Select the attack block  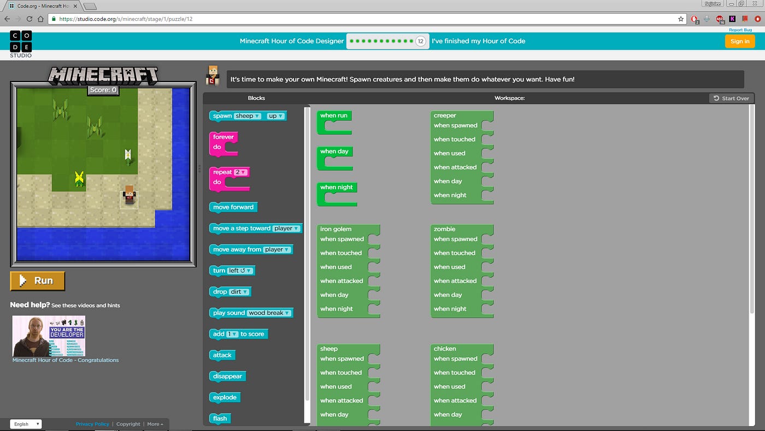pos(222,355)
